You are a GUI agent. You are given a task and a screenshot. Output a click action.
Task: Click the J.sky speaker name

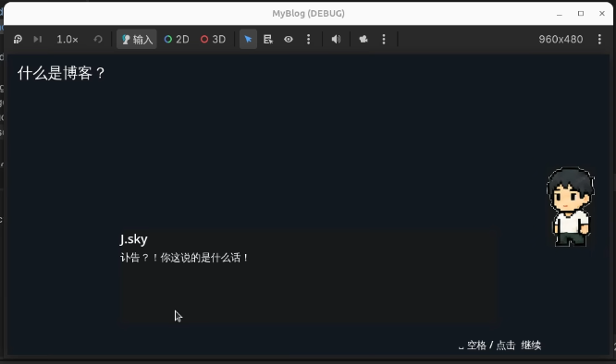click(x=133, y=239)
